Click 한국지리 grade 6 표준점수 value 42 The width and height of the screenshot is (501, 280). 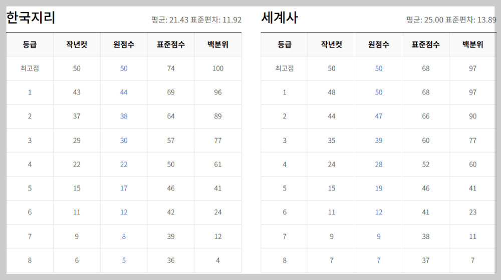click(x=171, y=212)
